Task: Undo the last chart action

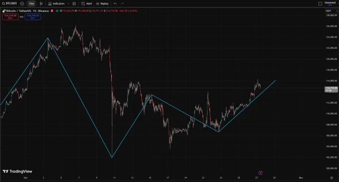Action: click(x=115, y=3)
